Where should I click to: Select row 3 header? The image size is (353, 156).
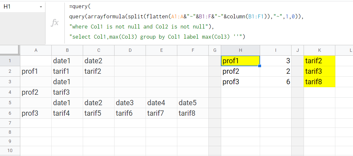point(10,82)
